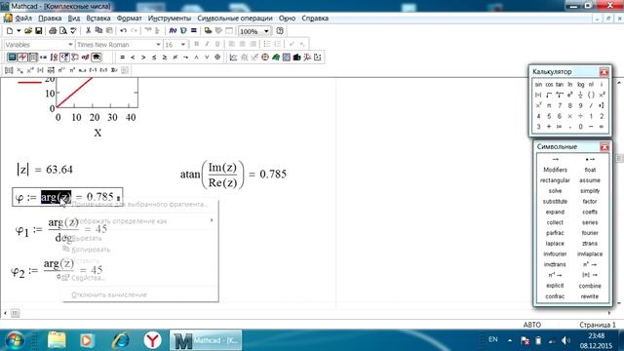Click solve in Символьные palette
This screenshot has height=351, width=624.
point(555,191)
